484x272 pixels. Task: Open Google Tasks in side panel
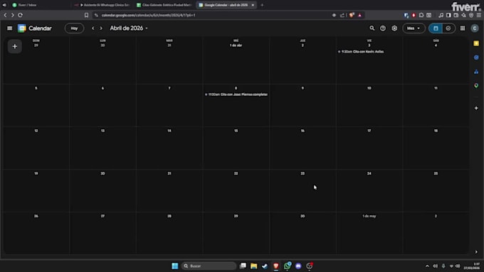click(476, 58)
